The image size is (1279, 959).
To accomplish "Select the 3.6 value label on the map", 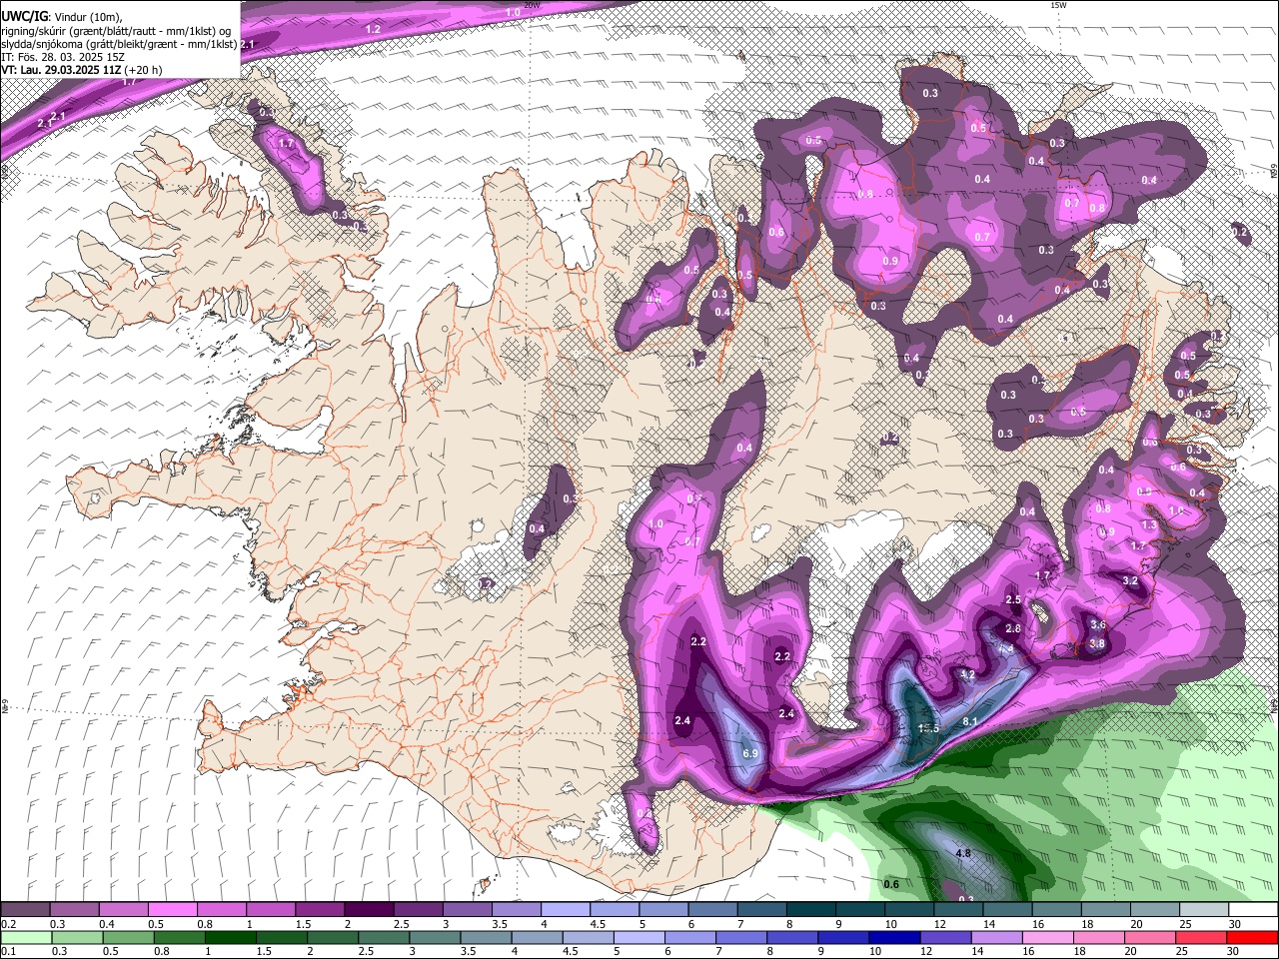I will coord(1098,624).
